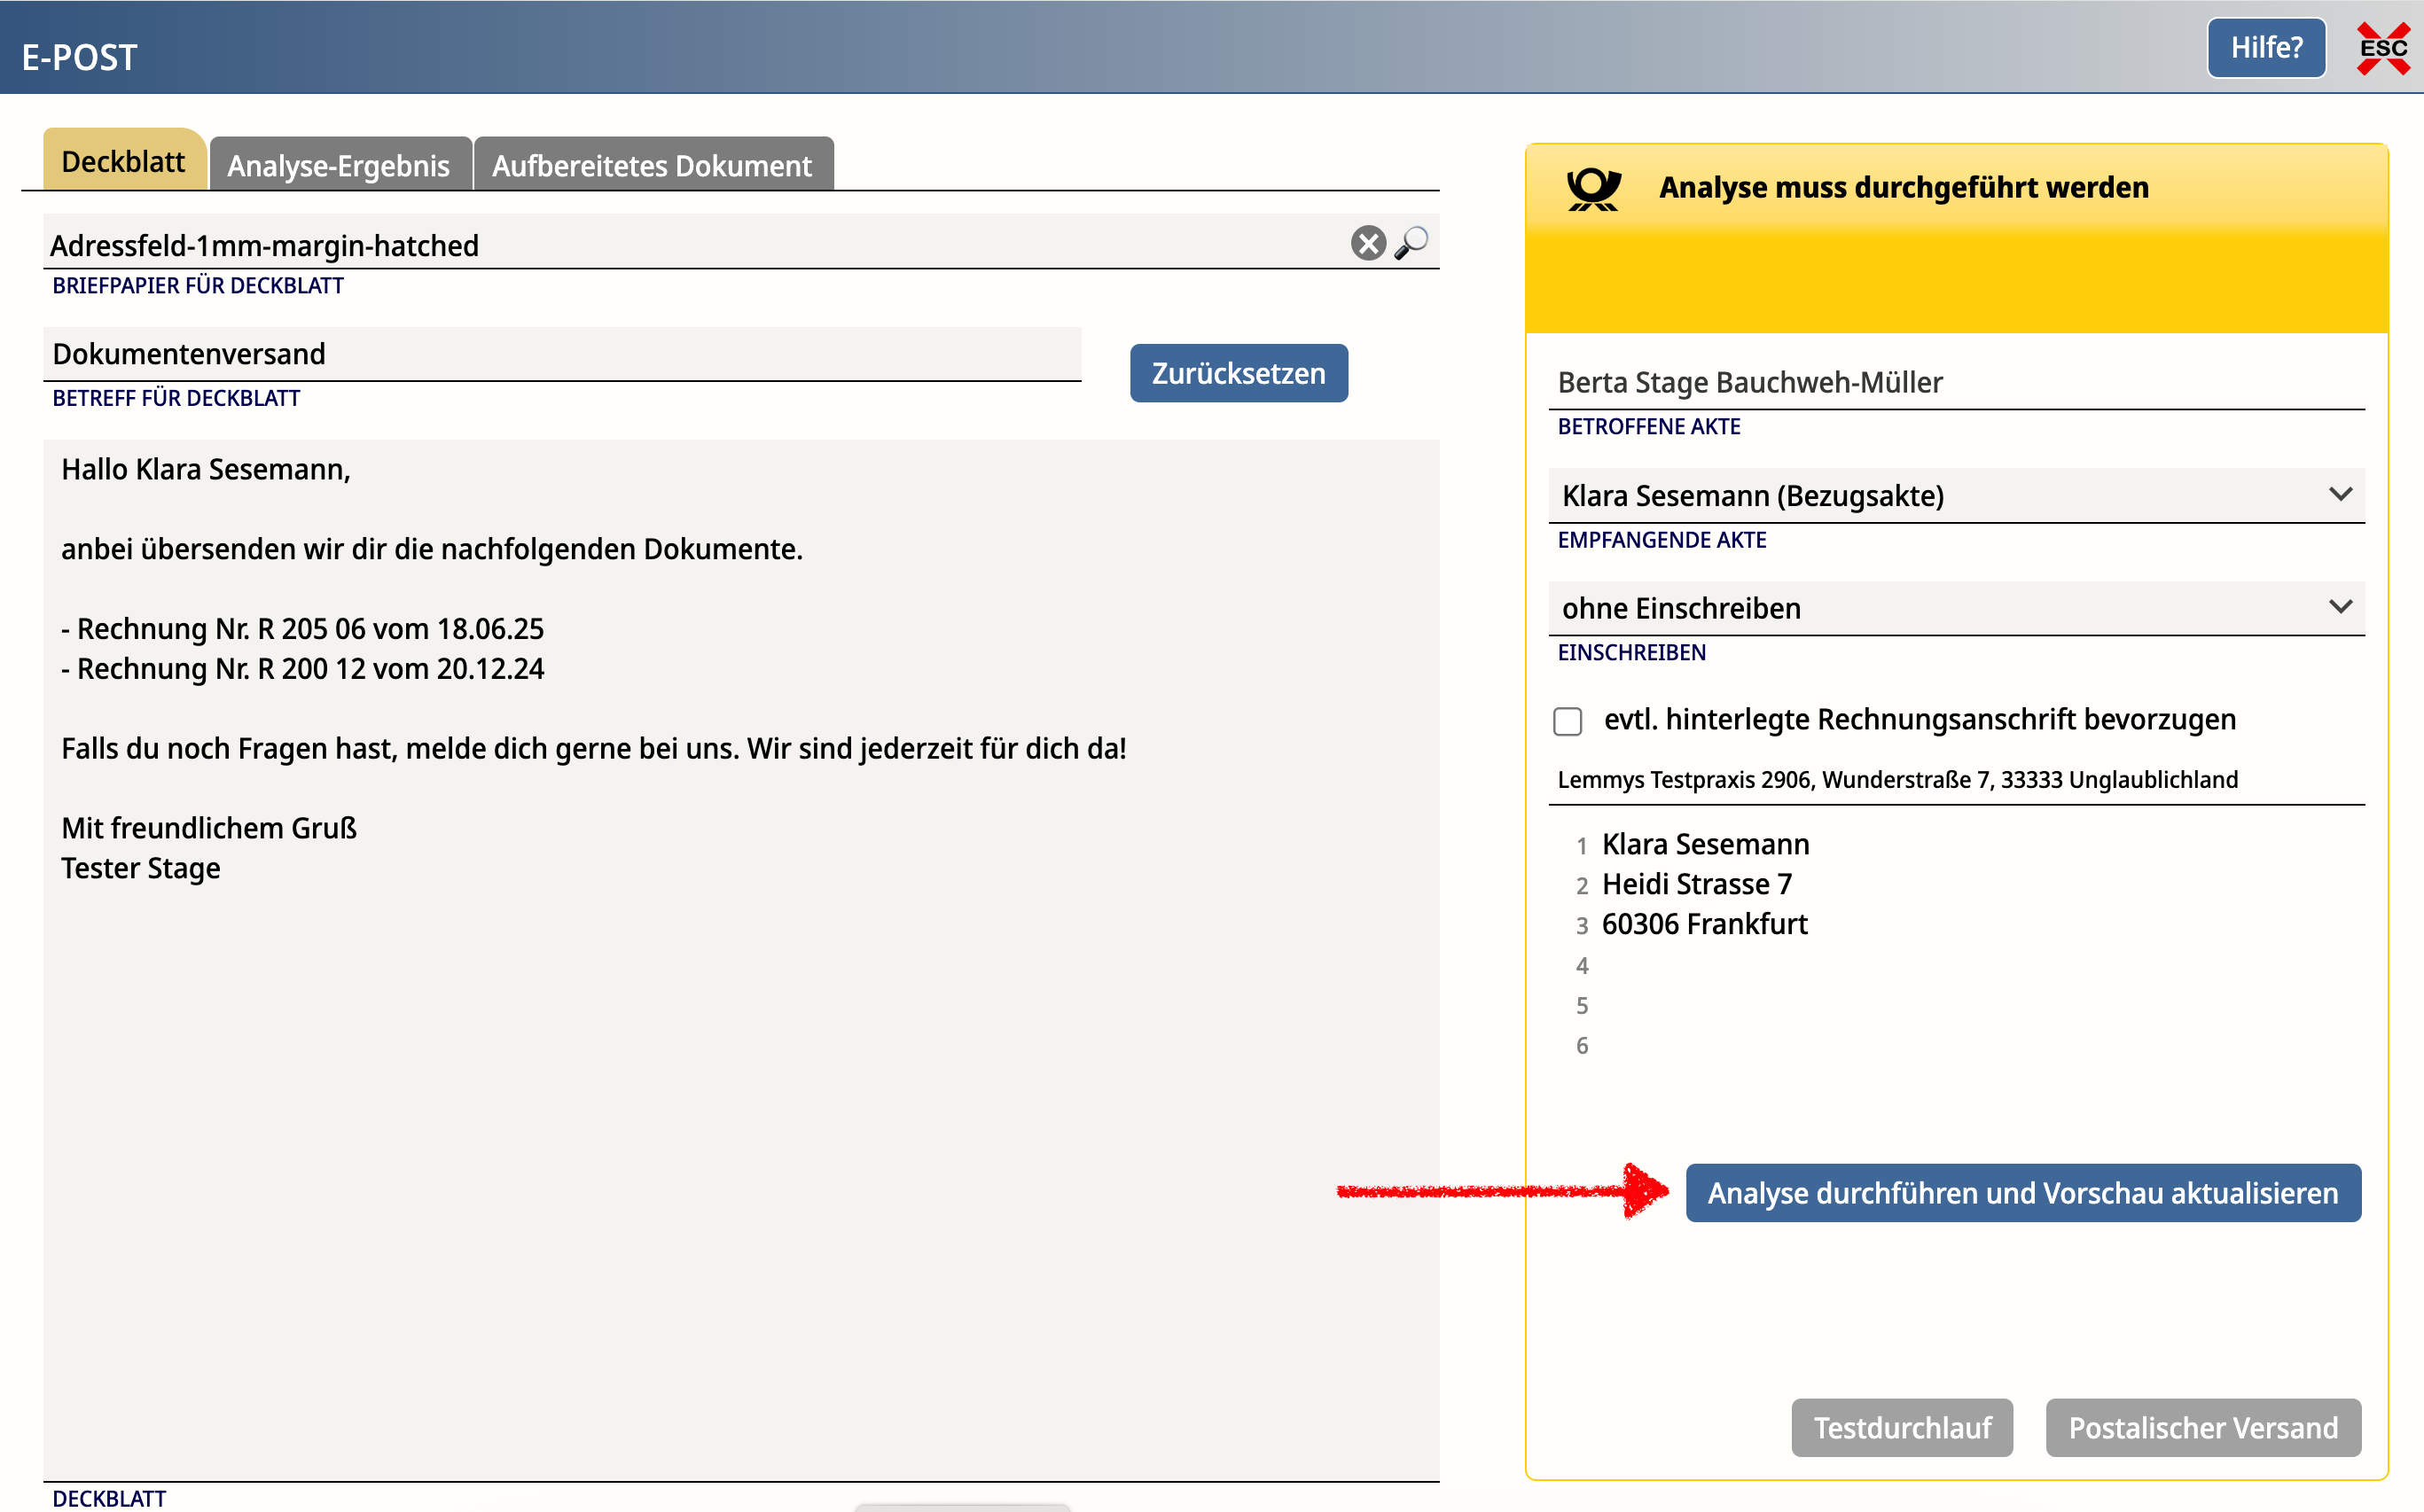Click the Postalischer Versand button

coord(2203,1427)
